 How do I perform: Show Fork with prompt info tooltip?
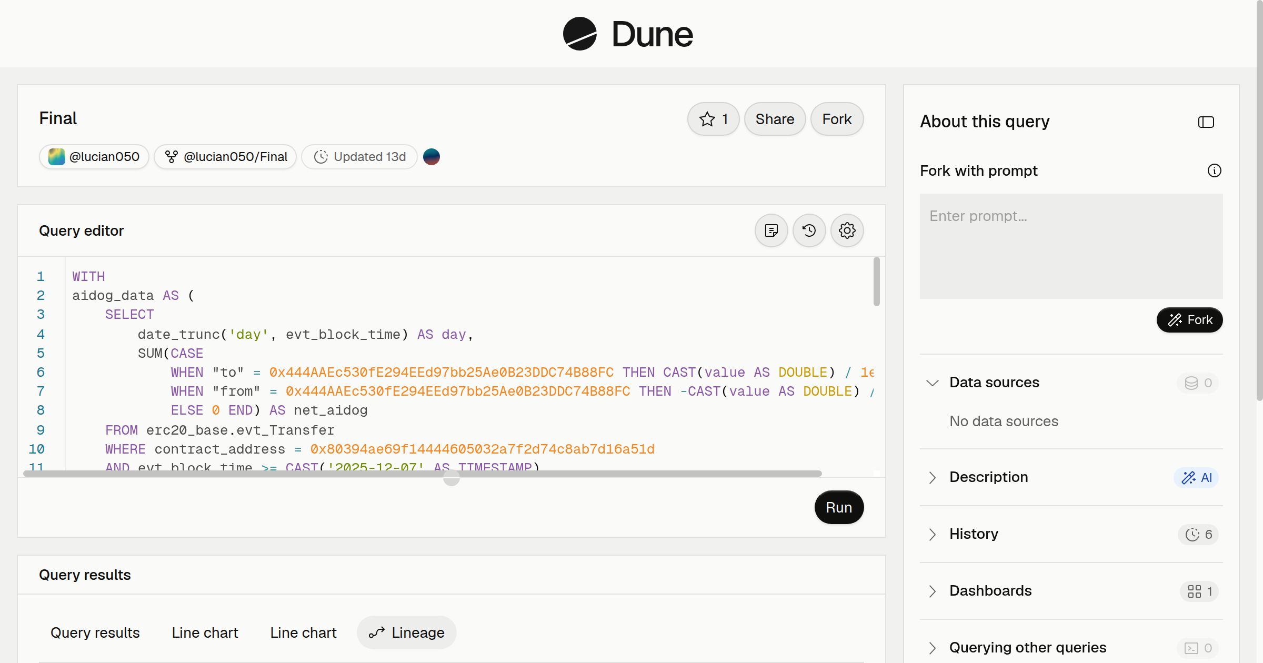(1214, 170)
